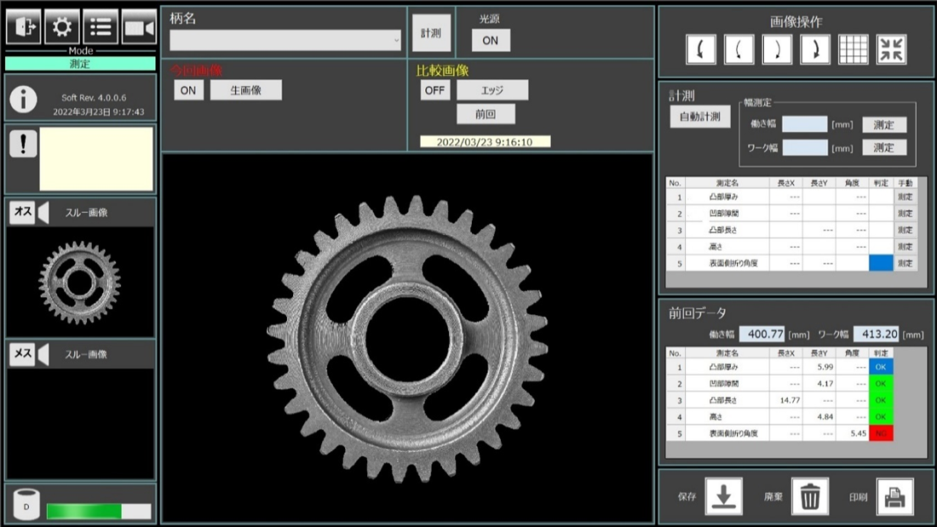Screen dimensions: 937x527
Task: Click the 働き幅 input field under 幅測定
Action: pyautogui.click(x=804, y=124)
